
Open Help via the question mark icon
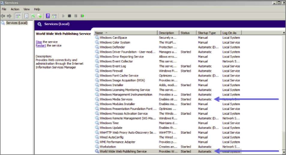48,16
